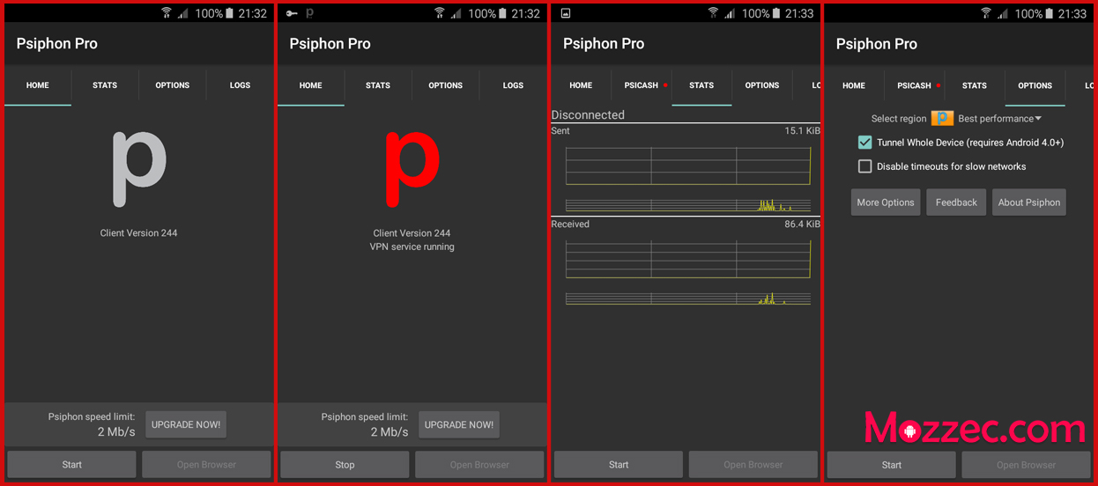Tap the Wi-Fi icon in first screen status bar

167,13
